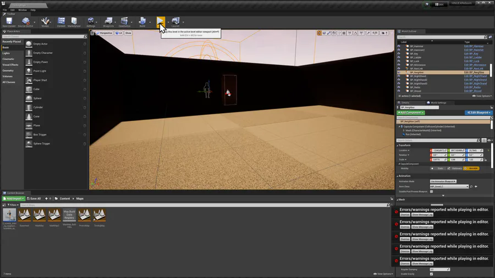The image size is (495, 278).
Task: Open the Blueprints toolbar icon
Action: 108,21
